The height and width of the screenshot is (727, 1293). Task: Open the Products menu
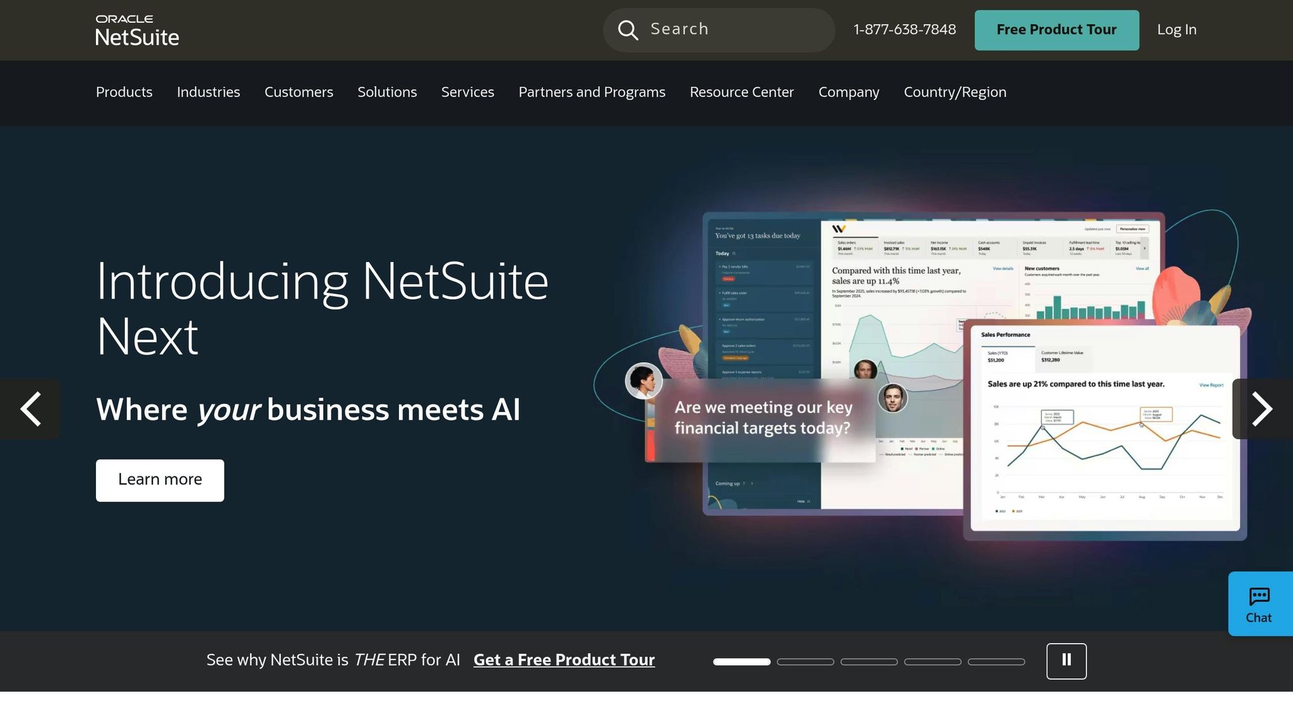pyautogui.click(x=124, y=92)
